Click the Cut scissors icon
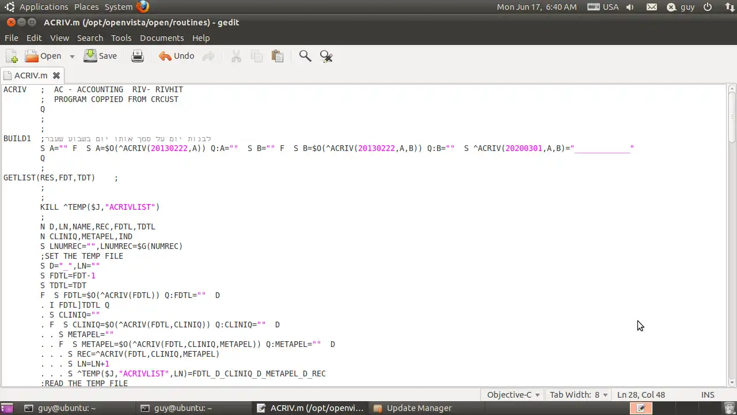The width and height of the screenshot is (737, 415). point(236,56)
